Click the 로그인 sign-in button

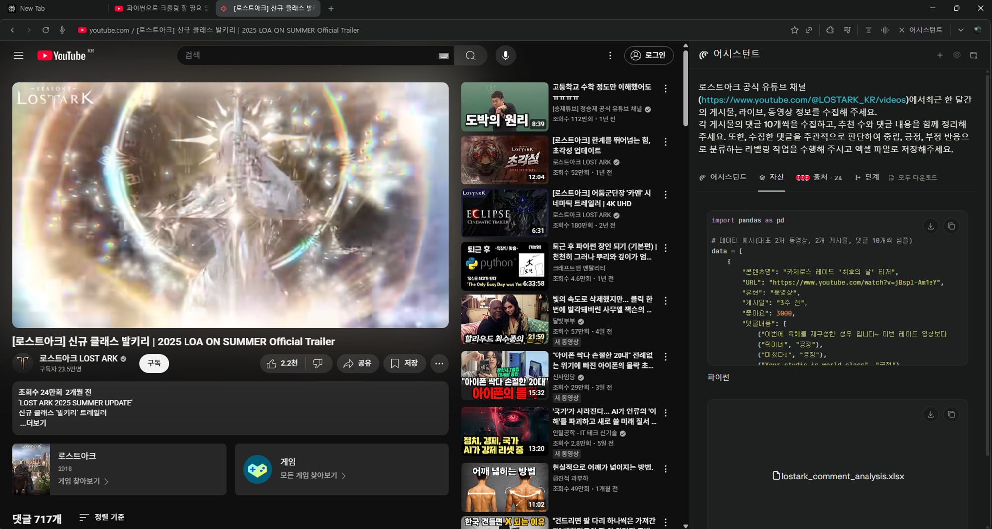(649, 55)
